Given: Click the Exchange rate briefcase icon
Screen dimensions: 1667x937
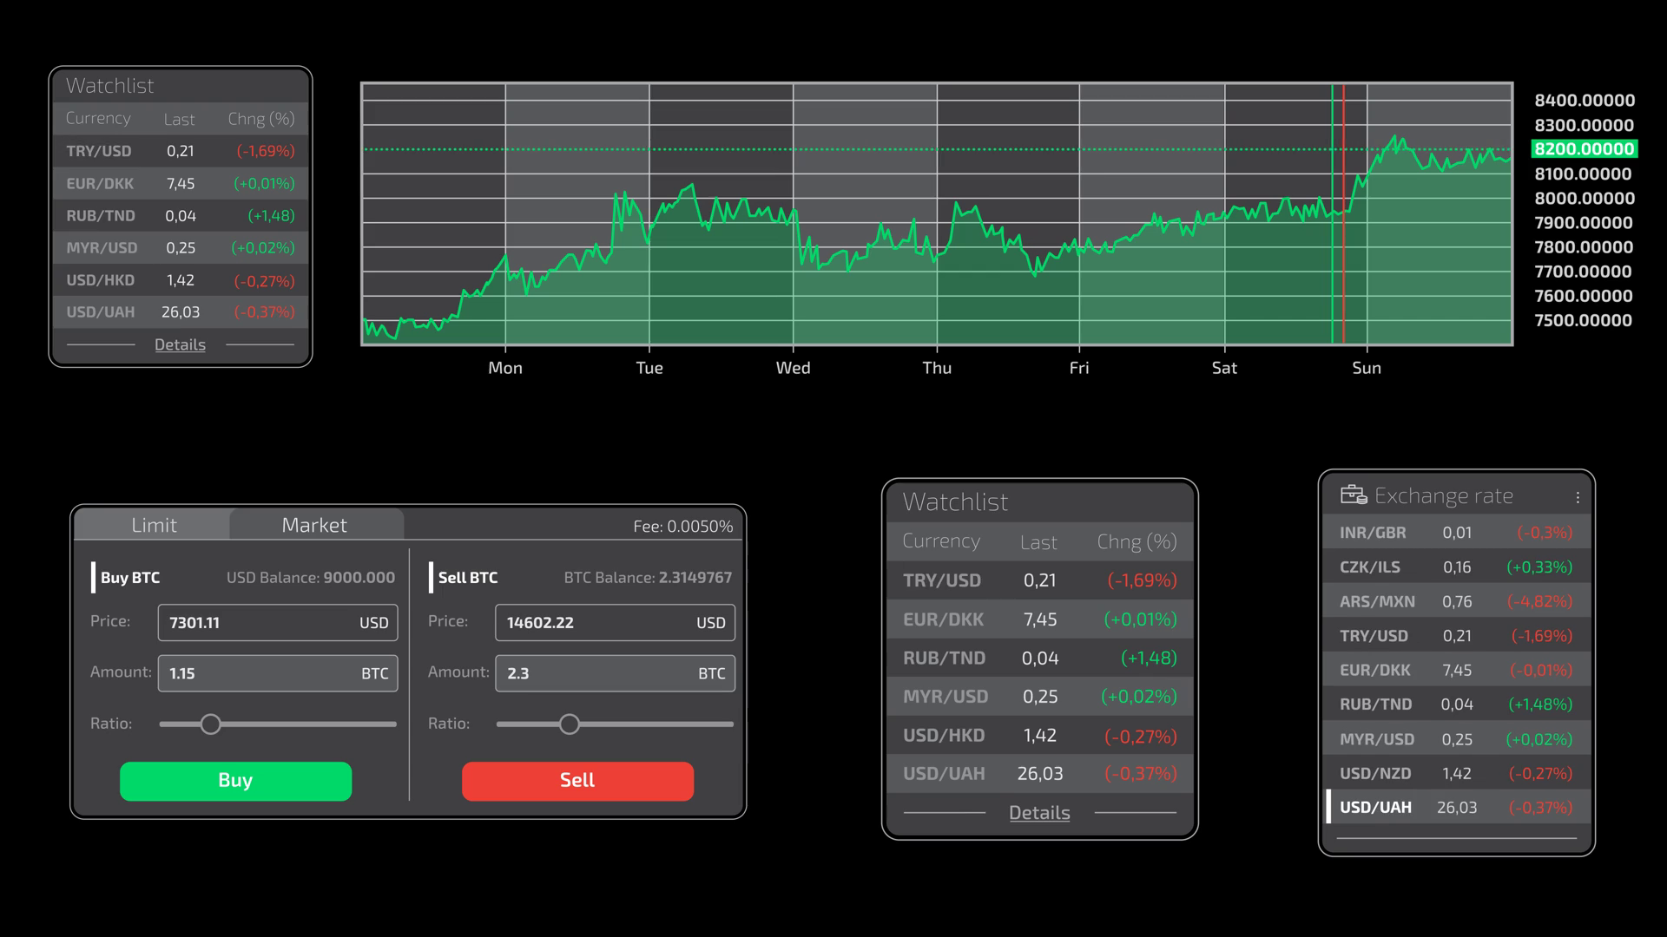Looking at the screenshot, I should (1353, 495).
